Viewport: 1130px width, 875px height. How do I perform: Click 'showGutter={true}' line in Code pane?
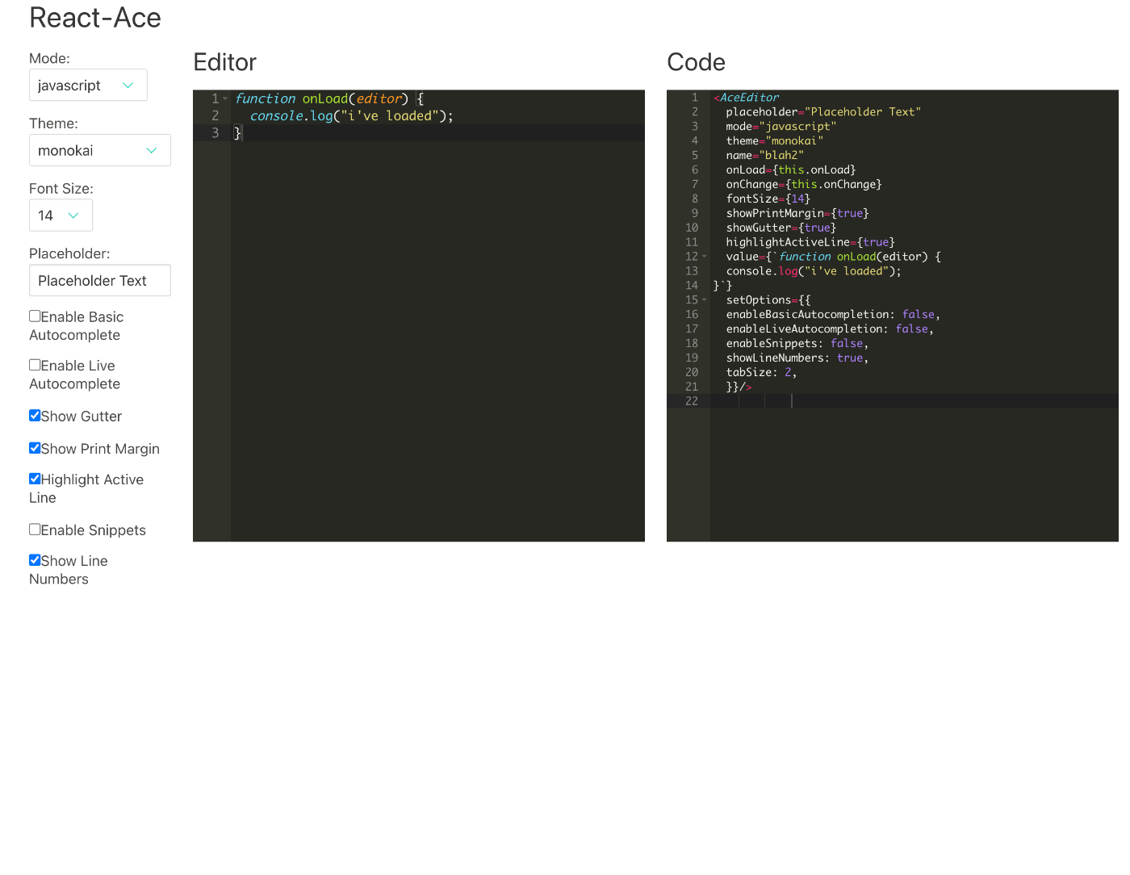point(781,228)
